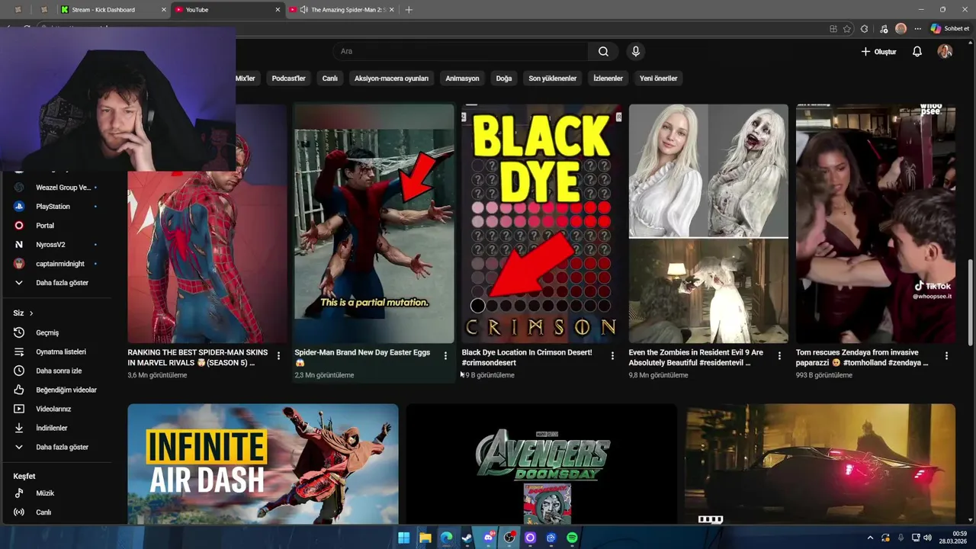Viewport: 976px width, 549px height.
Task: Click title Ranking the Best Spider-Man Skins
Action: 197,358
